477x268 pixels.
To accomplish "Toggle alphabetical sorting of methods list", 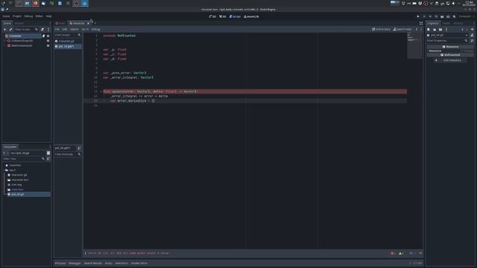I will click(x=79, y=148).
